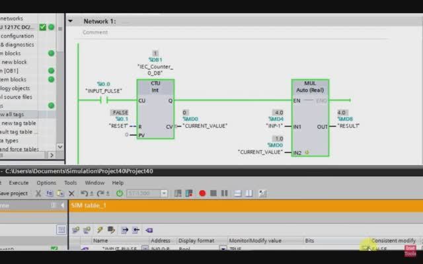Click the "INP-1" tag at IN1
The height and width of the screenshot is (264, 423).
tap(274, 126)
